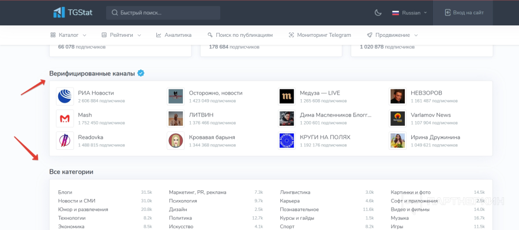The height and width of the screenshot is (230, 519).
Task: Select the Политика category
Action: point(180,218)
